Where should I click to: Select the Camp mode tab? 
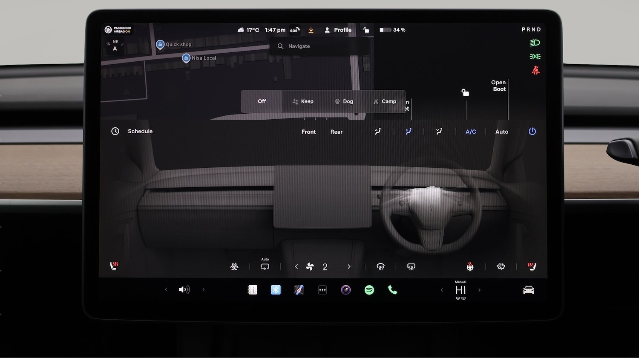pos(385,101)
